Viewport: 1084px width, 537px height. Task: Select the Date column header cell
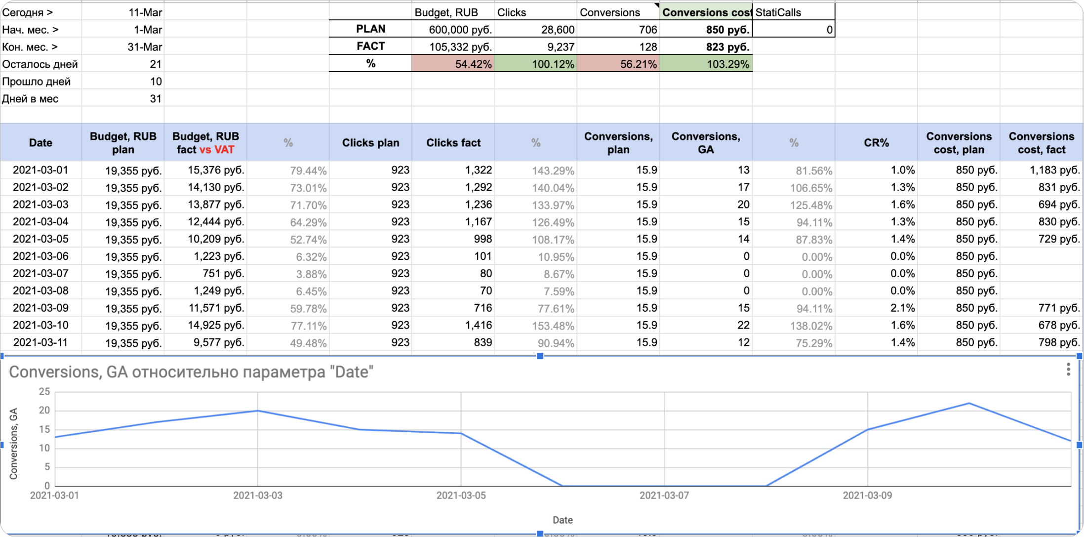pyautogui.click(x=40, y=143)
